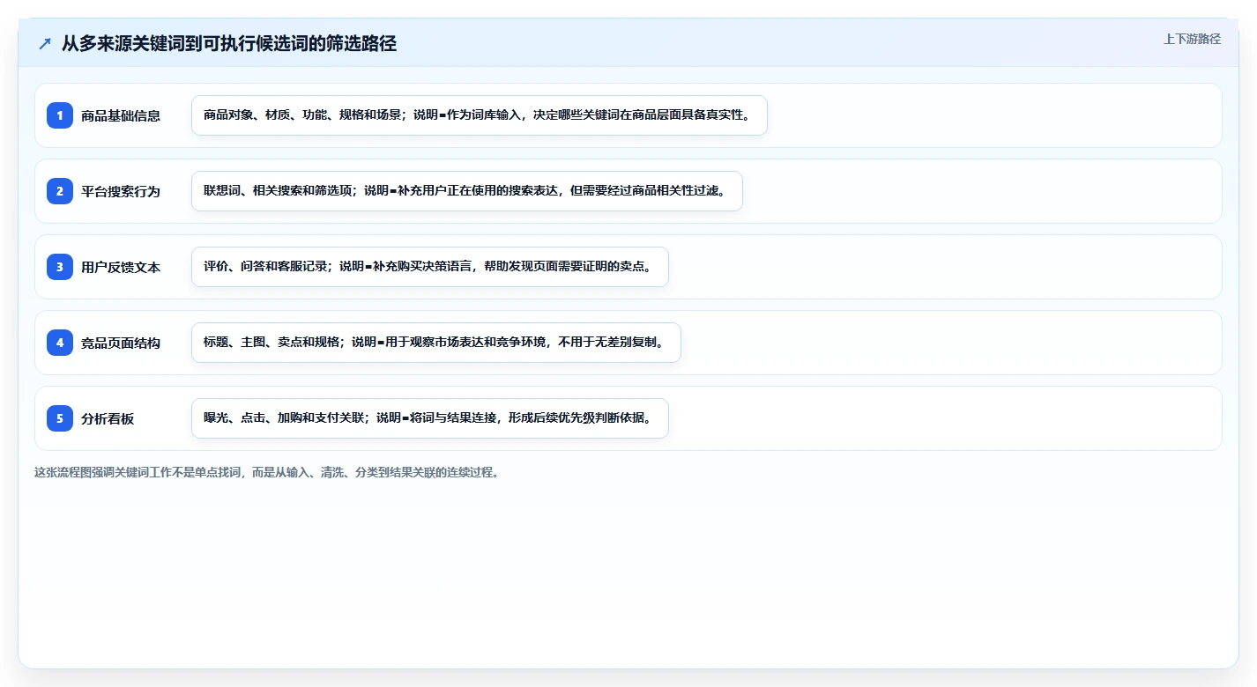Select the 平台搜索行为 step label

tap(121, 191)
